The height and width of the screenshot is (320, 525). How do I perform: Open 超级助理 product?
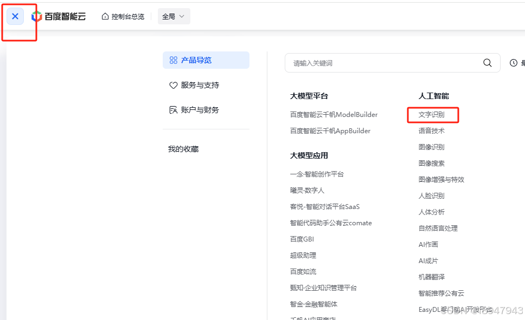pos(303,256)
